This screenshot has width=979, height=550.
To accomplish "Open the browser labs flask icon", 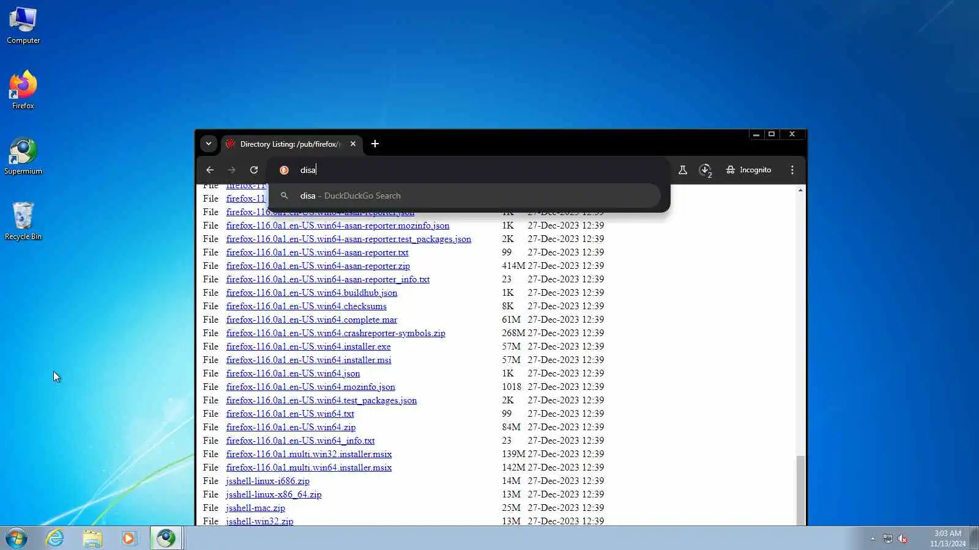I will click(683, 170).
